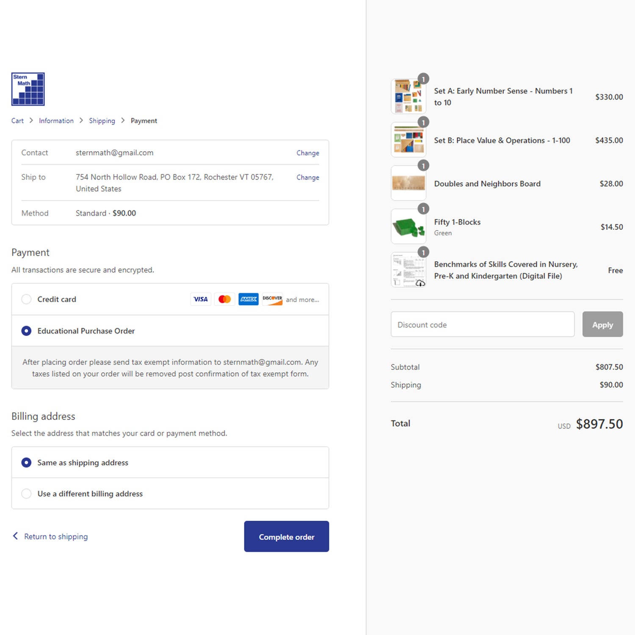Apply the discount code

click(602, 324)
